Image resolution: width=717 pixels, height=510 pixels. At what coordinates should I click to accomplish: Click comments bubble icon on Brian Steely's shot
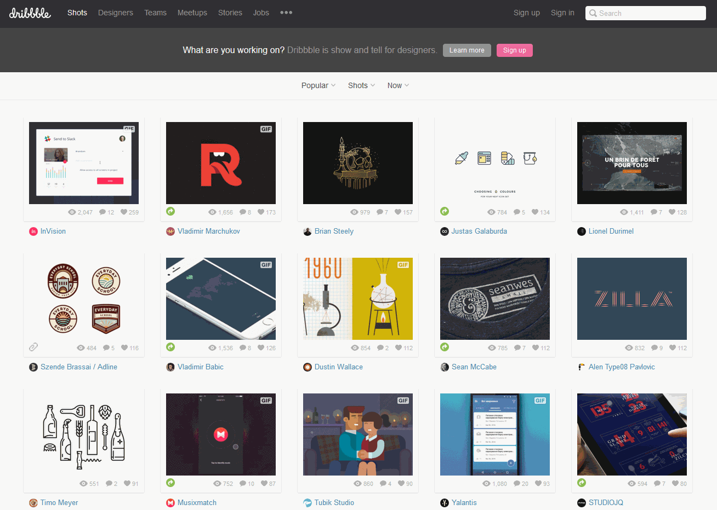[379, 212]
